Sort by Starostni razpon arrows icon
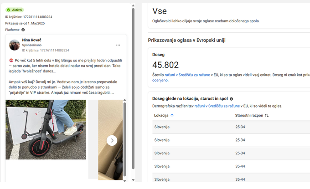The height and width of the screenshot is (189, 310). tap(267, 116)
